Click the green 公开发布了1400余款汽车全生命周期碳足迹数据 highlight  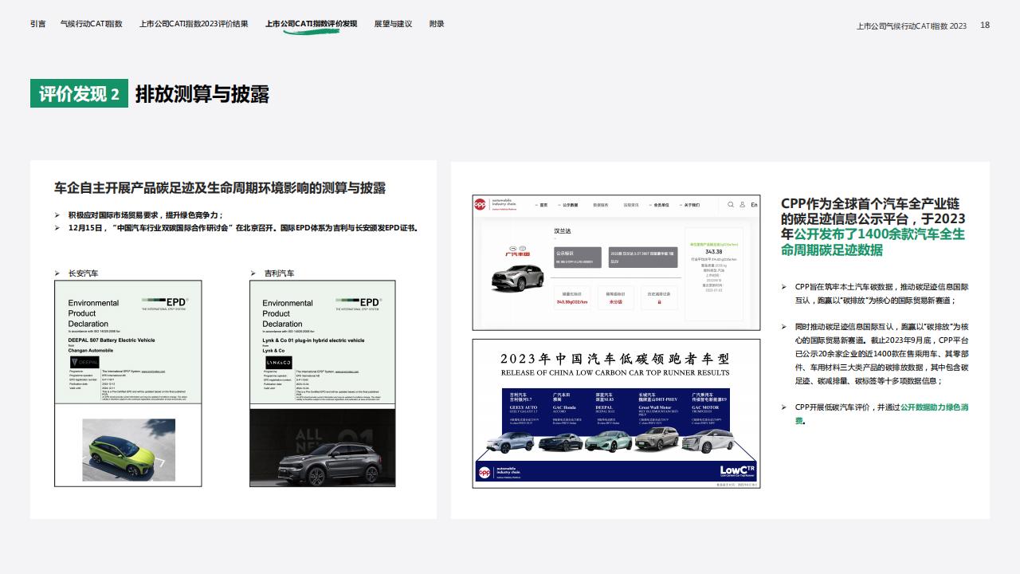click(873, 242)
